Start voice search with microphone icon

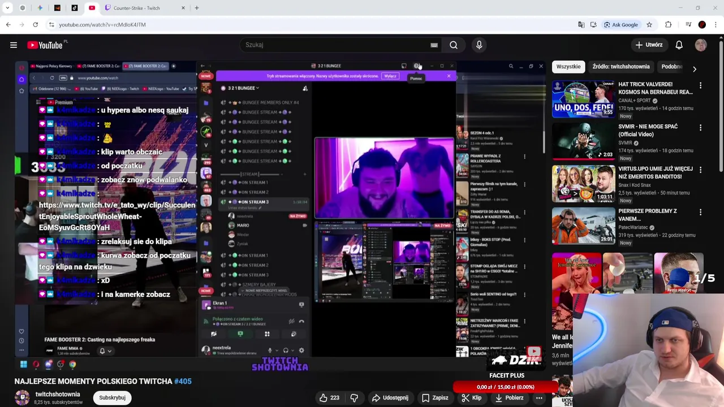coord(479,45)
